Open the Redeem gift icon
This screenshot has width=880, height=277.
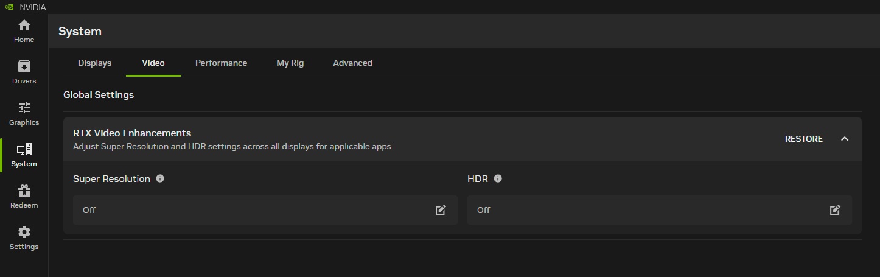[x=24, y=191]
